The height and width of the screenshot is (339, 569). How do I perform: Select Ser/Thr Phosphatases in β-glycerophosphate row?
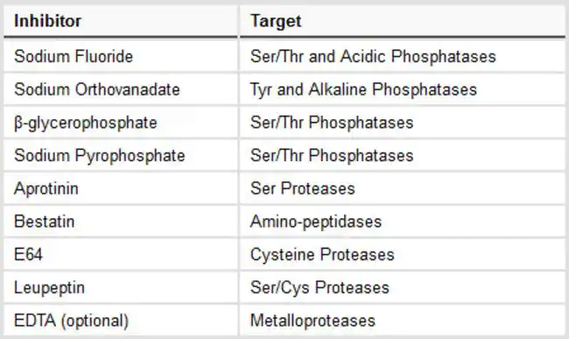click(403, 123)
